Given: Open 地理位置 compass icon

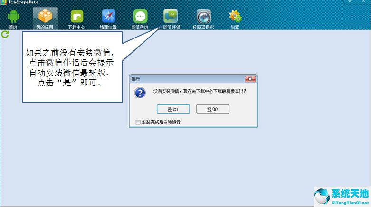Looking at the screenshot, I should pyautogui.click(x=108, y=16).
